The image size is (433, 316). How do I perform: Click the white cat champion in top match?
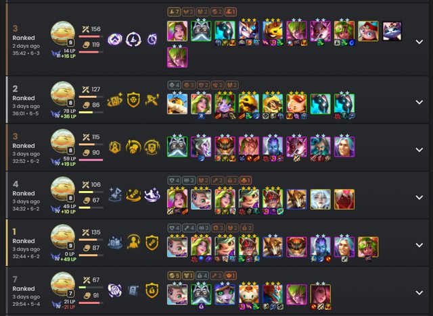[392, 31]
